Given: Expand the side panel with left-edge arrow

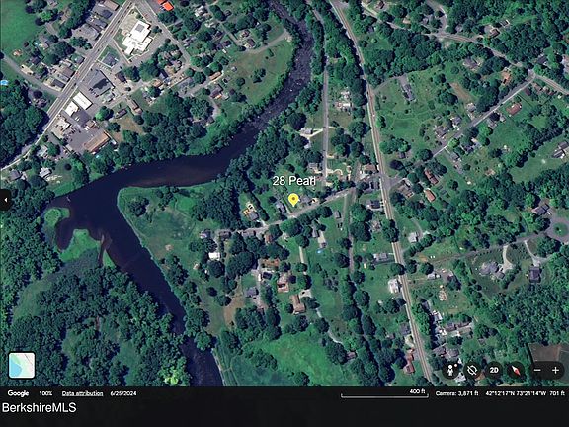Looking at the screenshot, I should tap(5, 200).
